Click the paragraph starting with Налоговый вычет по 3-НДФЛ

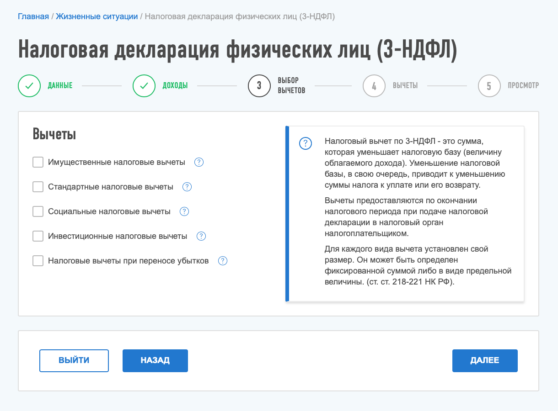click(414, 163)
